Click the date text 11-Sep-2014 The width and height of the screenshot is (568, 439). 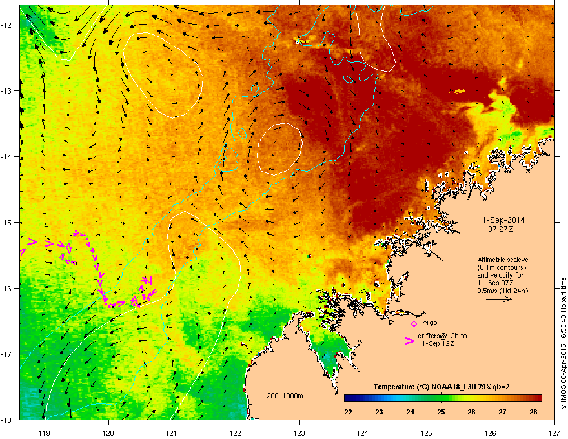pos(501,220)
